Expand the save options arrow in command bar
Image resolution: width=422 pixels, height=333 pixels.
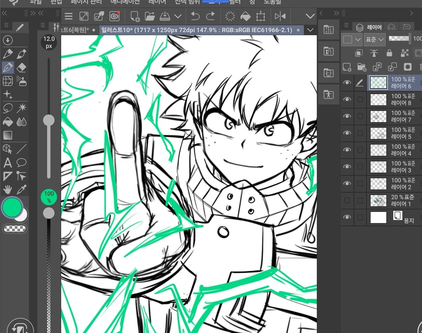tap(178, 16)
